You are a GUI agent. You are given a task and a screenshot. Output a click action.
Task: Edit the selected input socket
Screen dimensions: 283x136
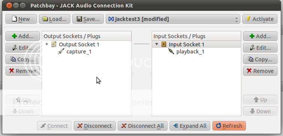click(260, 47)
